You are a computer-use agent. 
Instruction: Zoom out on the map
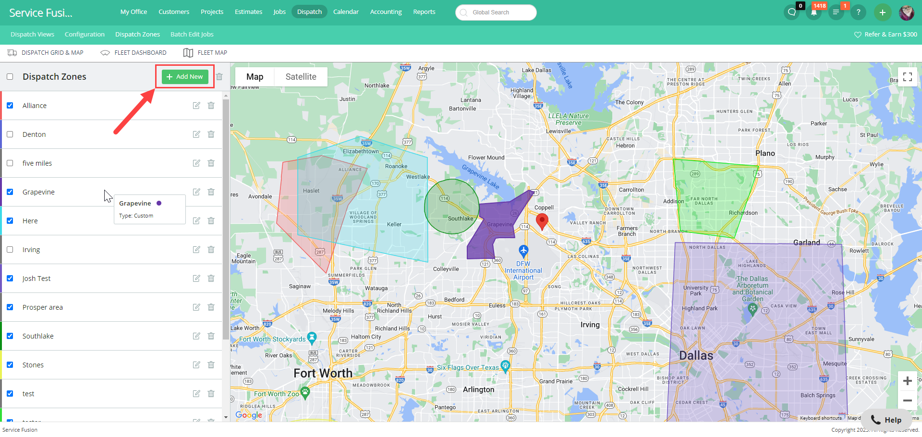pyautogui.click(x=908, y=401)
